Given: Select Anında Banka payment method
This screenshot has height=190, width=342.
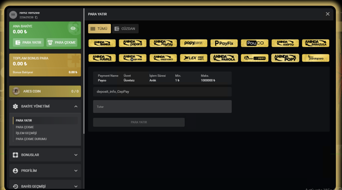Looking at the screenshot, I should pyautogui.click(x=102, y=43).
